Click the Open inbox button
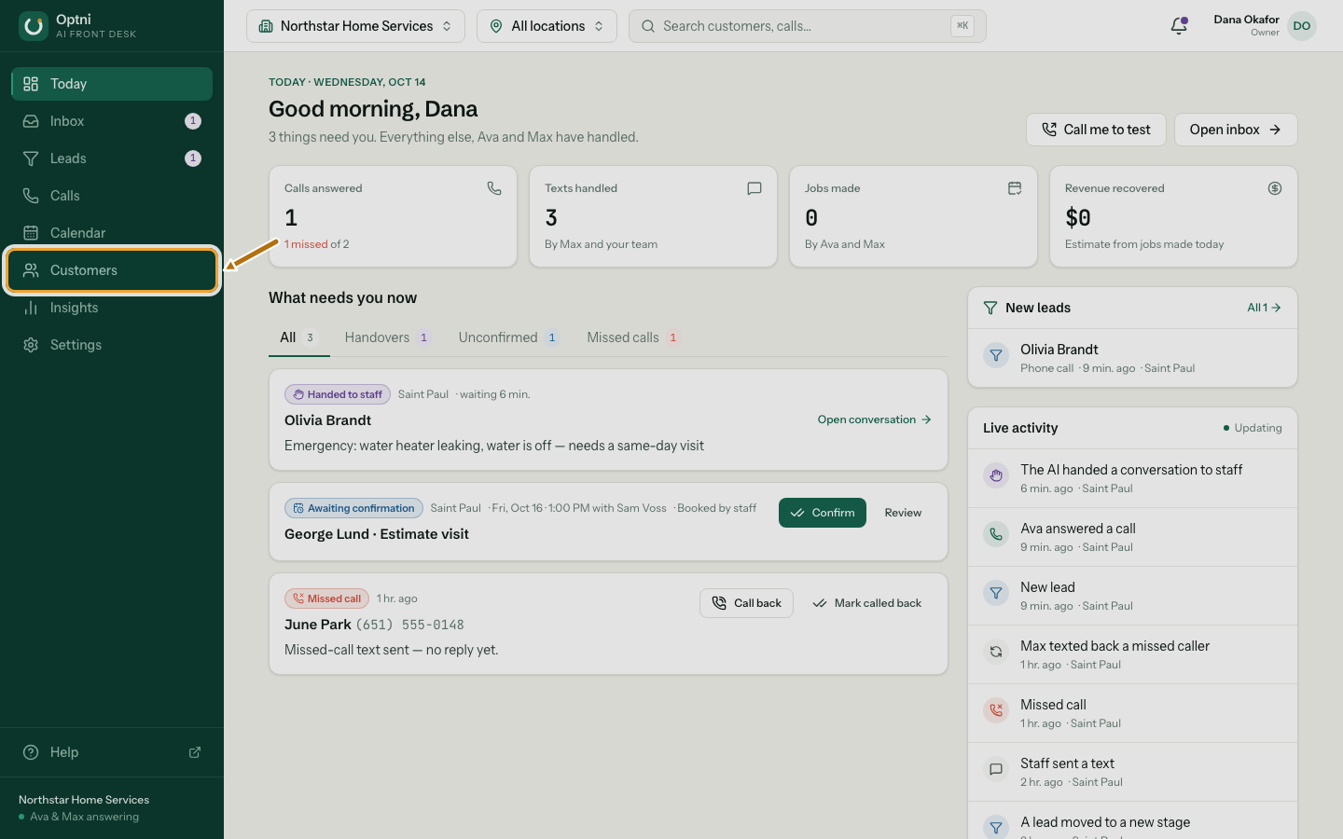 (1236, 130)
